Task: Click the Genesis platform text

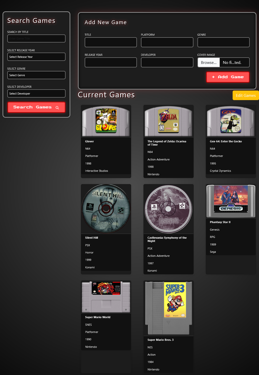Action: click(x=215, y=230)
